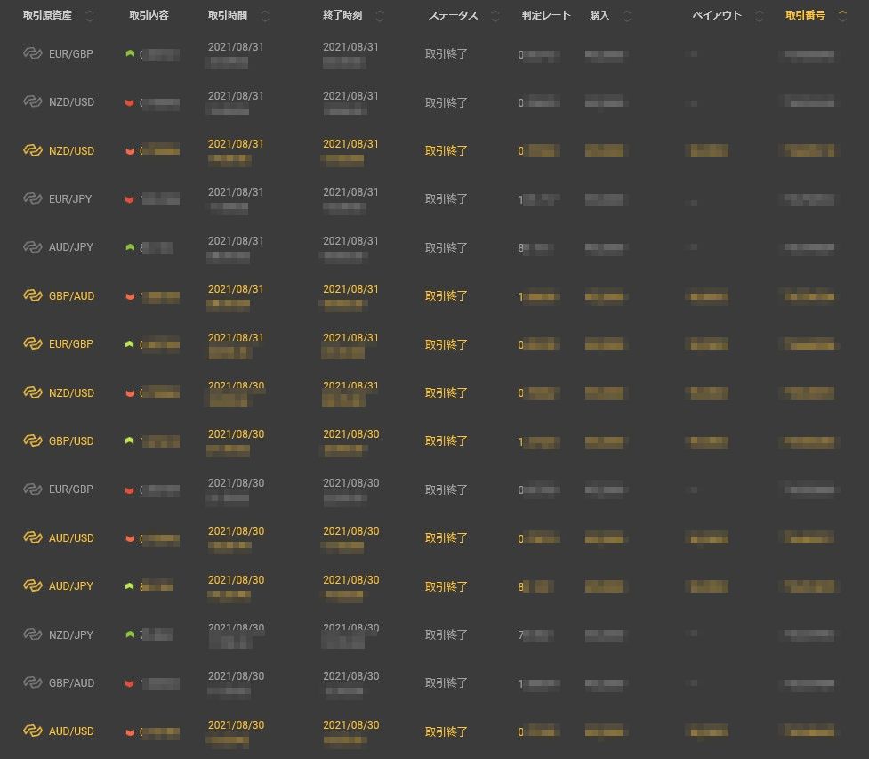Select the EUR/JPY asset name

pos(70,199)
